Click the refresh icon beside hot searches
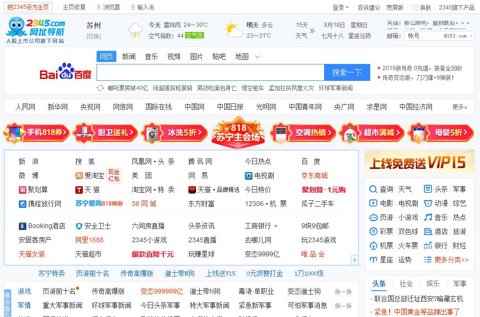The image size is (480, 317). 100,88
